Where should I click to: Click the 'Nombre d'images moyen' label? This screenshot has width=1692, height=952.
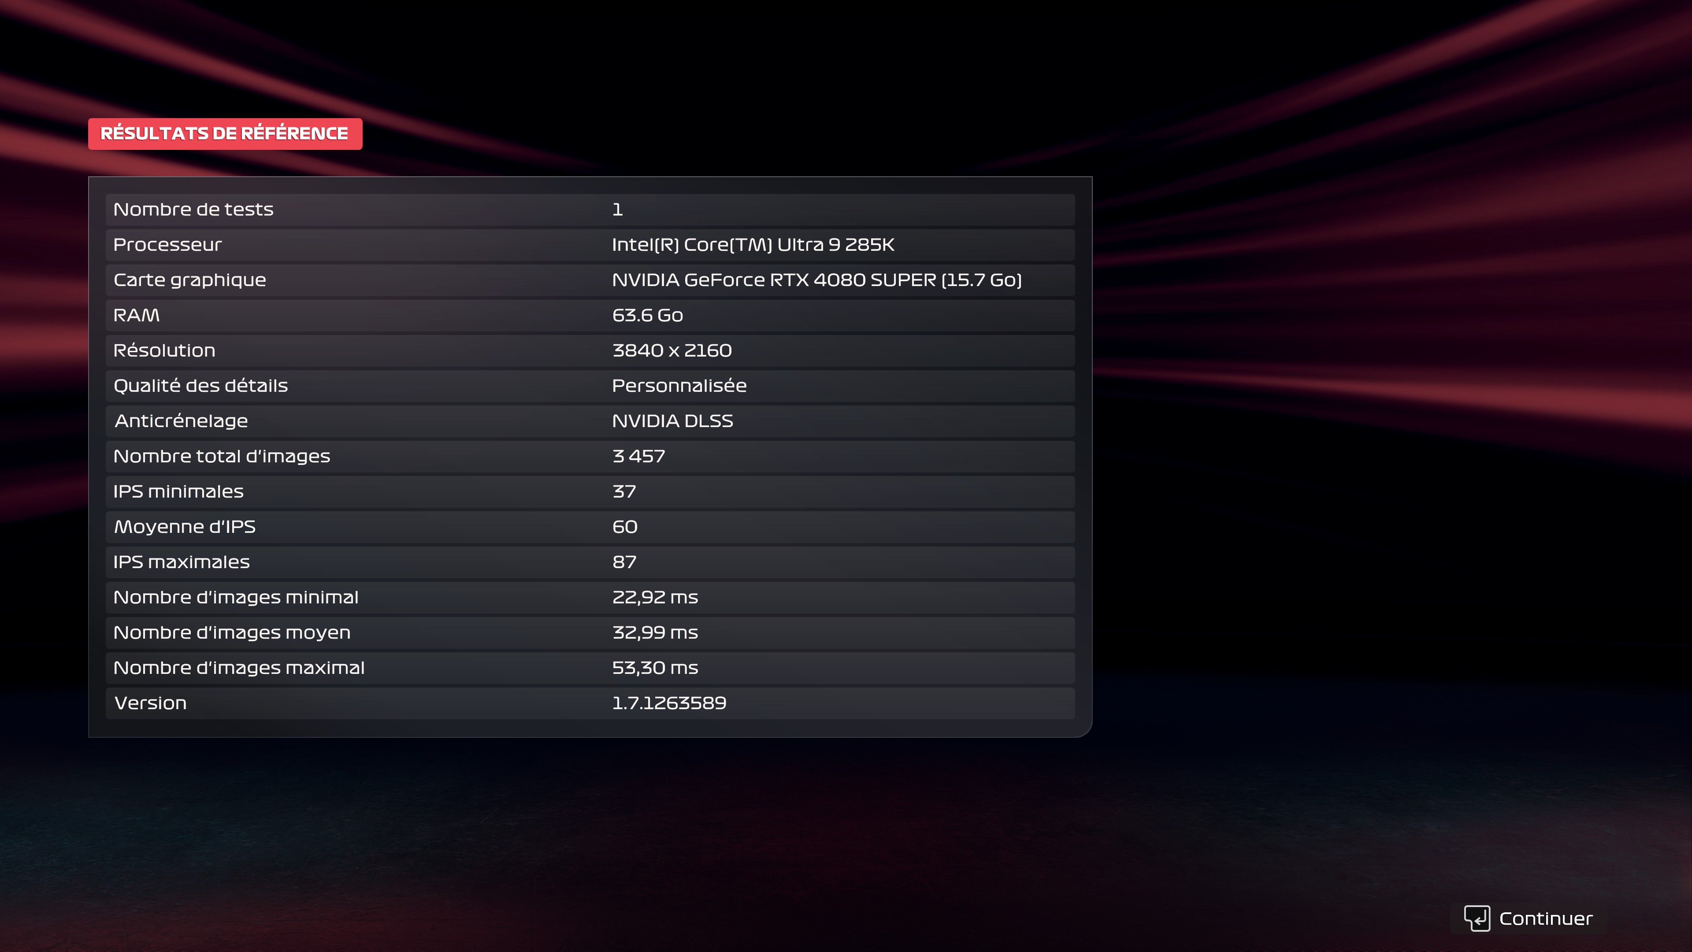point(232,633)
